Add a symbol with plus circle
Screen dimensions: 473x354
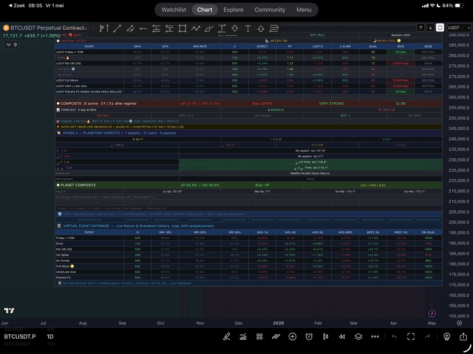pyautogui.click(x=292, y=337)
